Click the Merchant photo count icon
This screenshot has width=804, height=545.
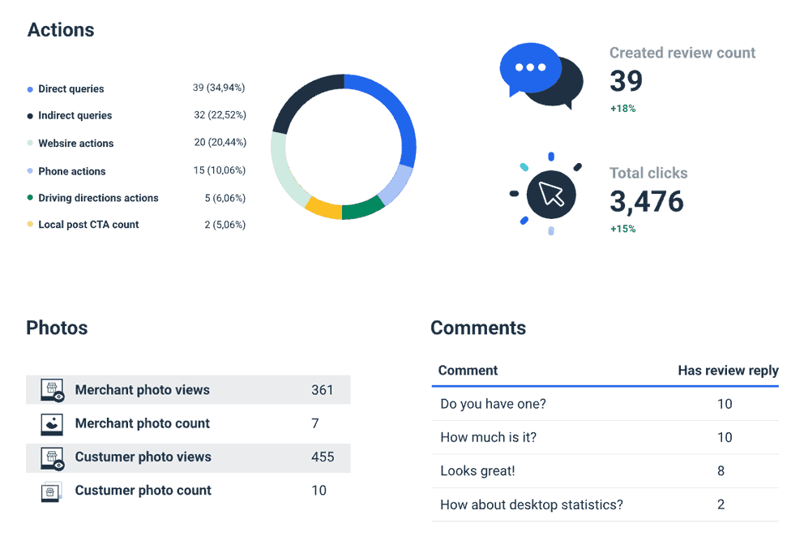51,423
